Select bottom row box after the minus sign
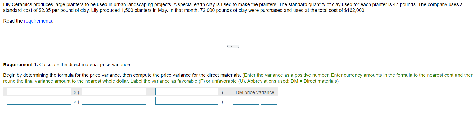Viewport: 476px width, 119px height. (187, 101)
